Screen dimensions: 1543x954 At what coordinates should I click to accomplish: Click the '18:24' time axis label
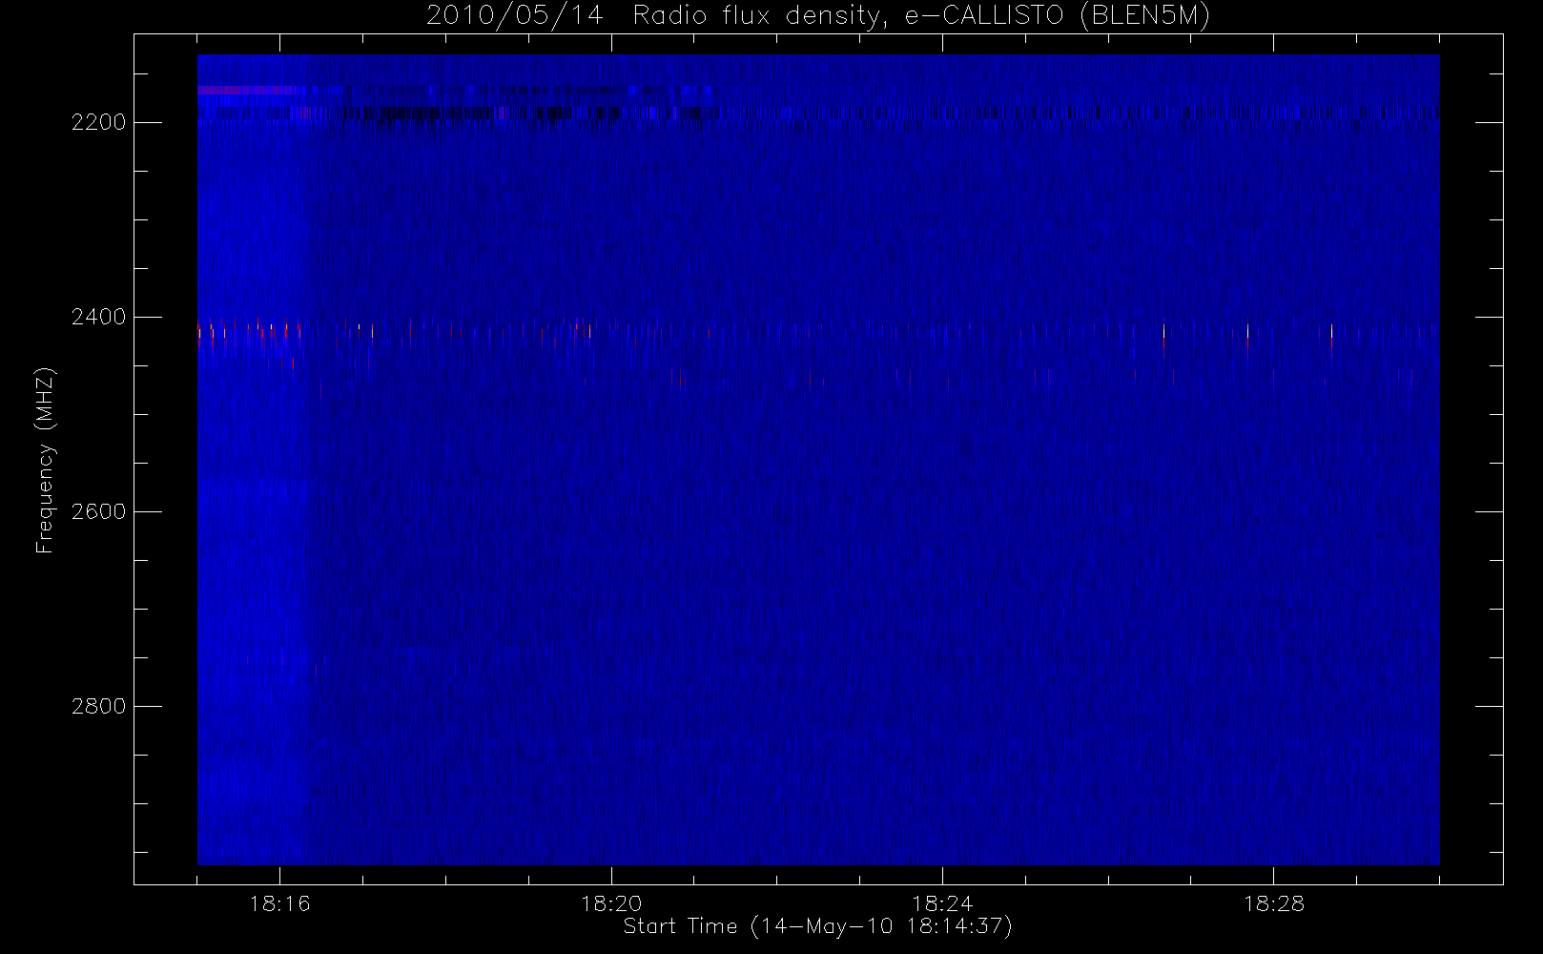942,903
